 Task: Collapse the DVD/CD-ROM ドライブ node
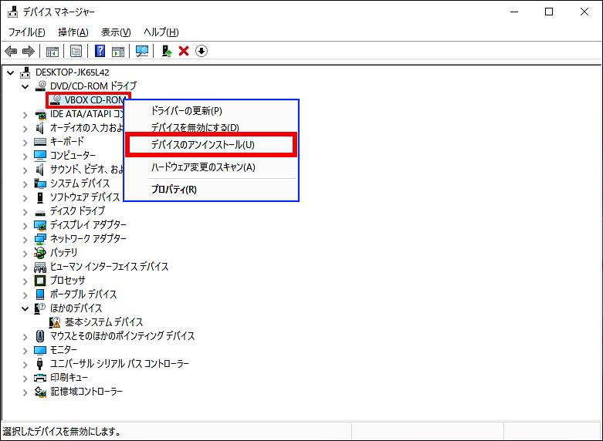25,86
